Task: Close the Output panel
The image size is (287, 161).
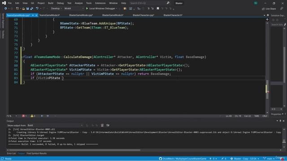Action: [283, 121]
